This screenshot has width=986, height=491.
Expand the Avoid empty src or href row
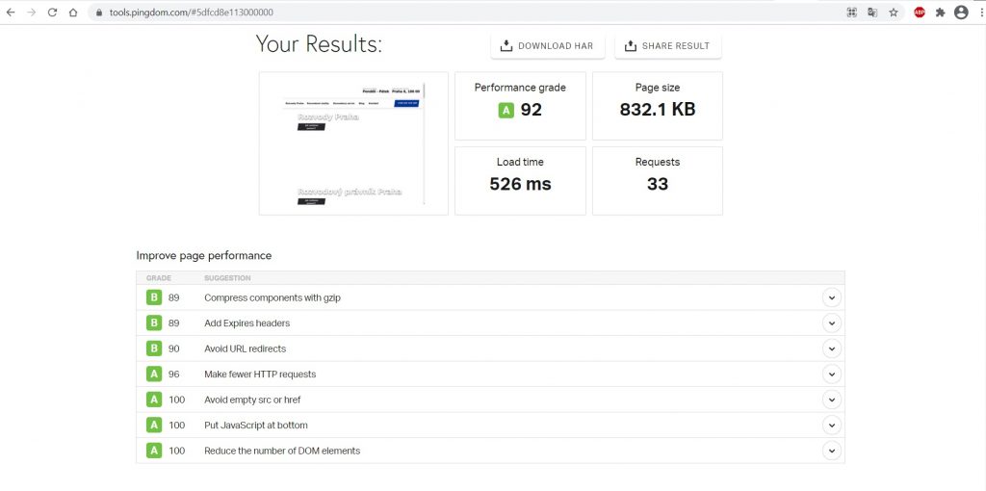tap(831, 400)
